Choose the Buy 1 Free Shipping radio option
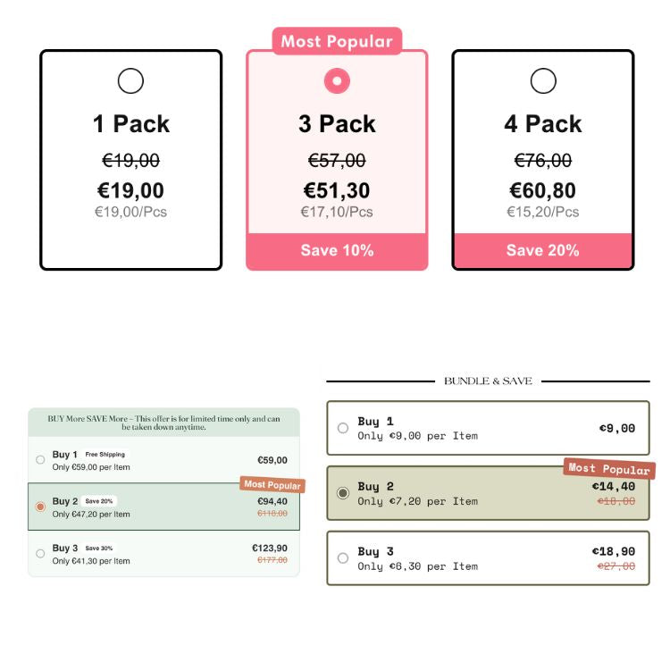 pyautogui.click(x=40, y=460)
